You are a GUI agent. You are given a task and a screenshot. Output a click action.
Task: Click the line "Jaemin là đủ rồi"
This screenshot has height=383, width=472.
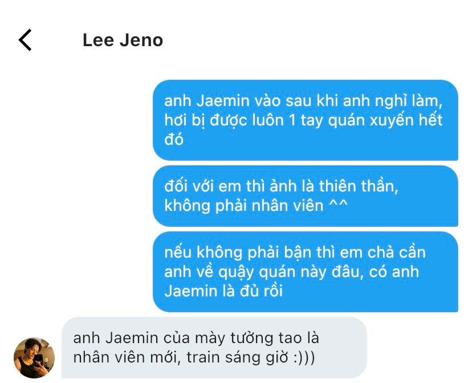tap(223, 291)
